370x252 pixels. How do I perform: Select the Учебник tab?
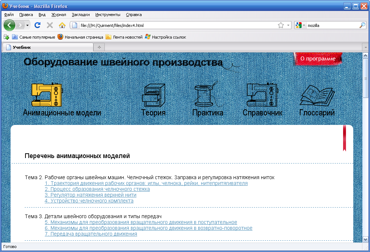[48, 47]
